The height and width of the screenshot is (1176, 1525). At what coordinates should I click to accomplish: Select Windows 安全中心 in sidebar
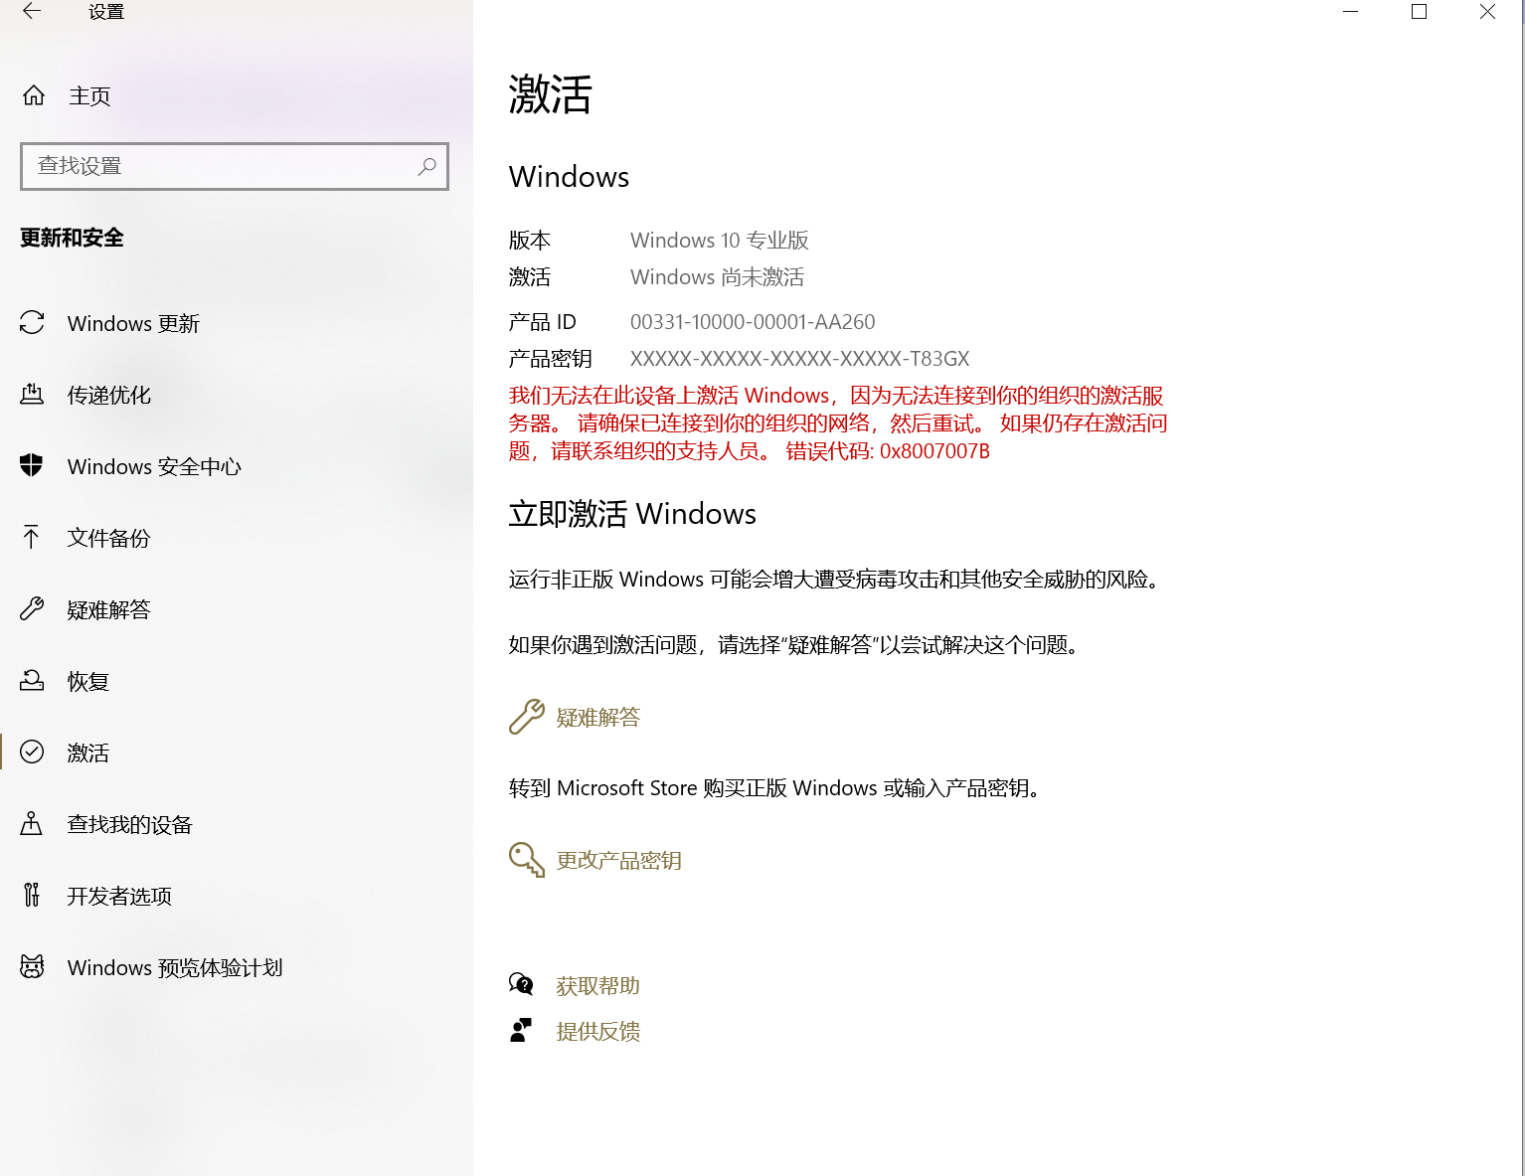click(x=154, y=466)
